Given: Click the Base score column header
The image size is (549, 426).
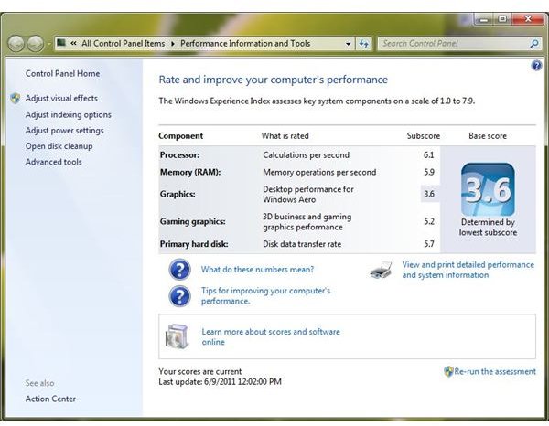Looking at the screenshot, I should pos(488,136).
